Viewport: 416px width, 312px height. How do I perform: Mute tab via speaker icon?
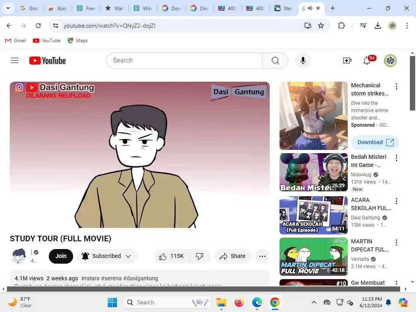(310, 8)
